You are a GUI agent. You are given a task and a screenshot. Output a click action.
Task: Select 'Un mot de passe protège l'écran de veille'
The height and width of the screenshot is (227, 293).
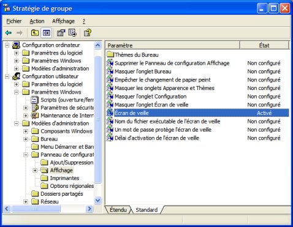point(163,130)
